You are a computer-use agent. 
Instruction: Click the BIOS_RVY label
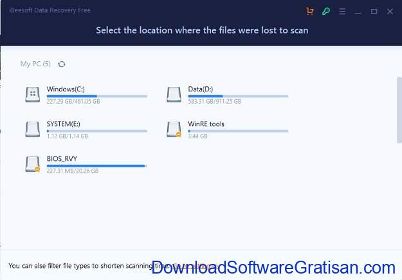(62, 158)
